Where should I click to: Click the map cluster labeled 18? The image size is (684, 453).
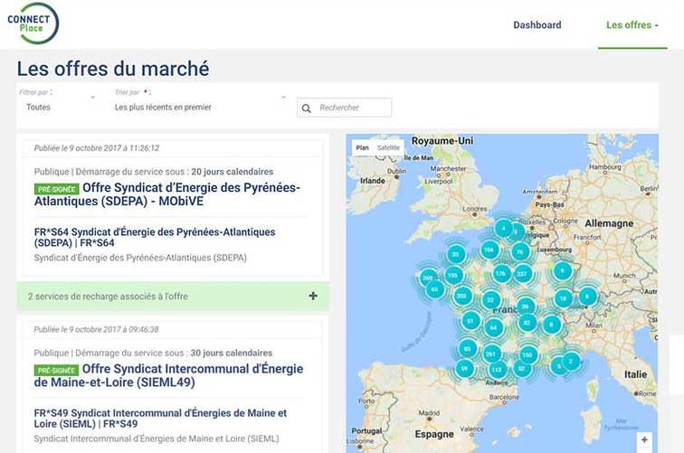coord(563,298)
